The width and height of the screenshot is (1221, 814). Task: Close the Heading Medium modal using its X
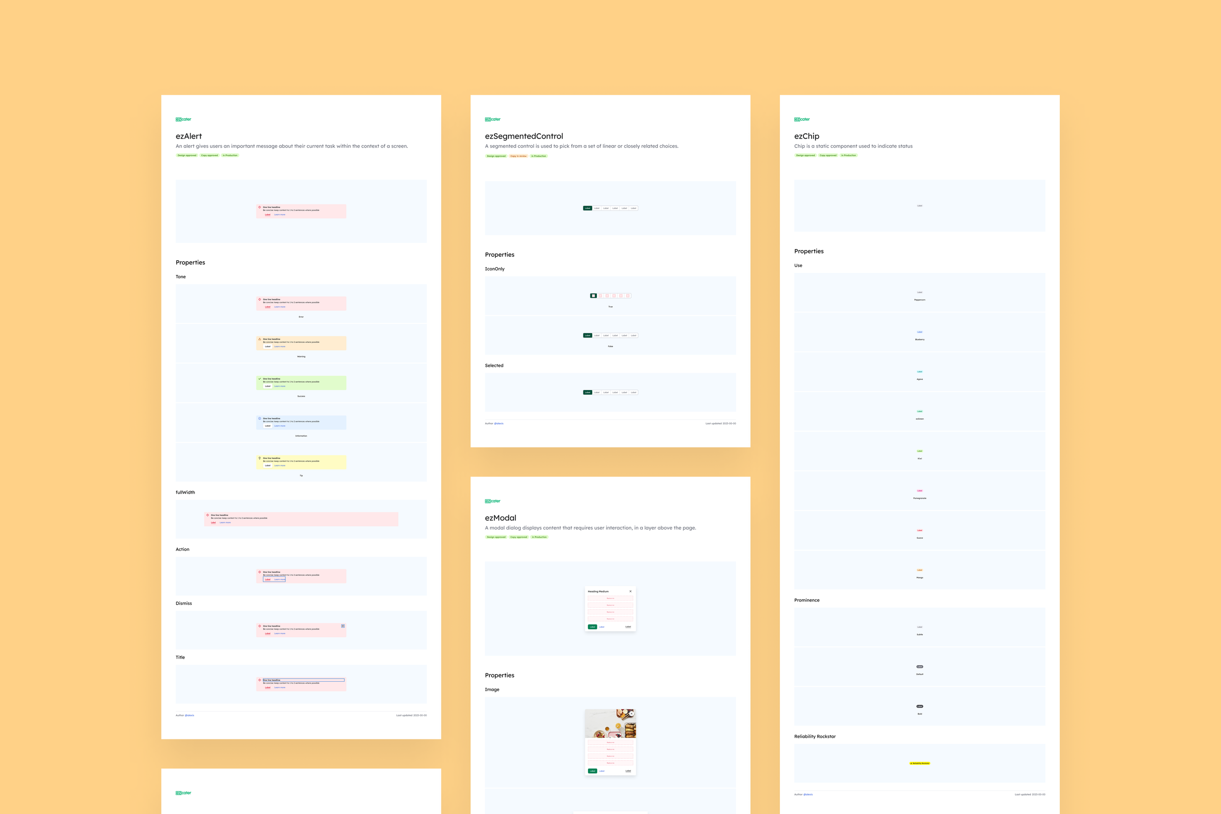pyautogui.click(x=631, y=591)
